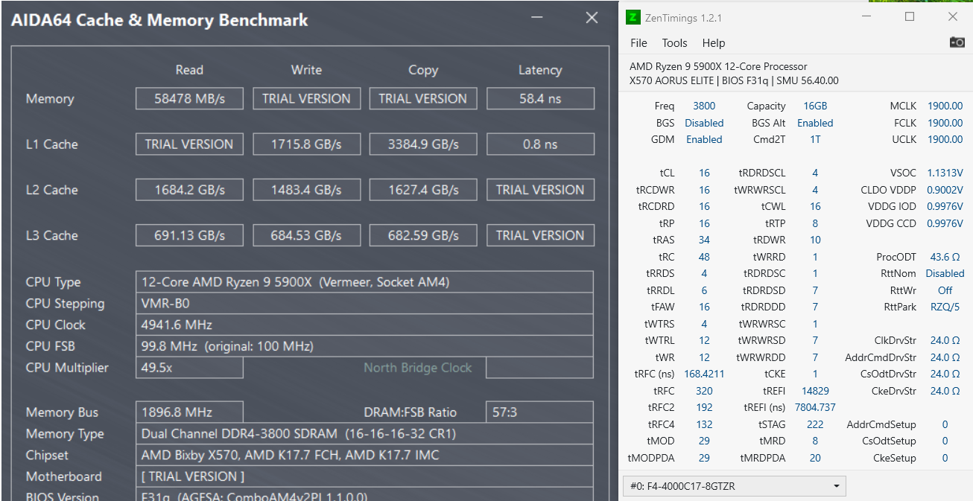Screen dimensions: 973x501
Task: Click the VSOC value 1.1313V
Action: pos(945,173)
